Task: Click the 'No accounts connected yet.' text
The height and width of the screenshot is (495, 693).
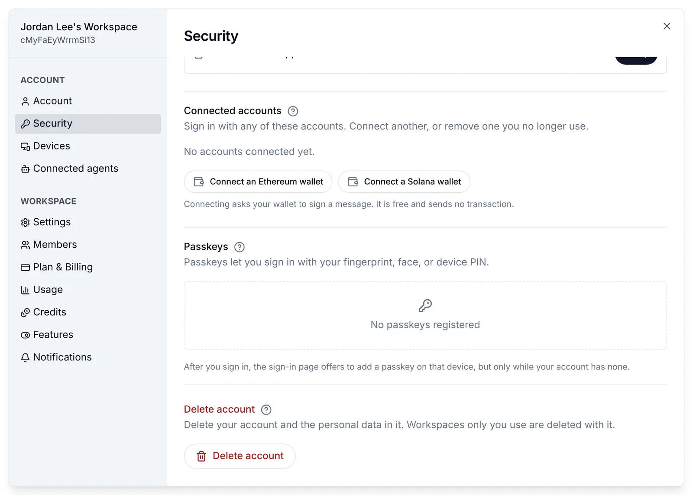Action: (x=249, y=152)
